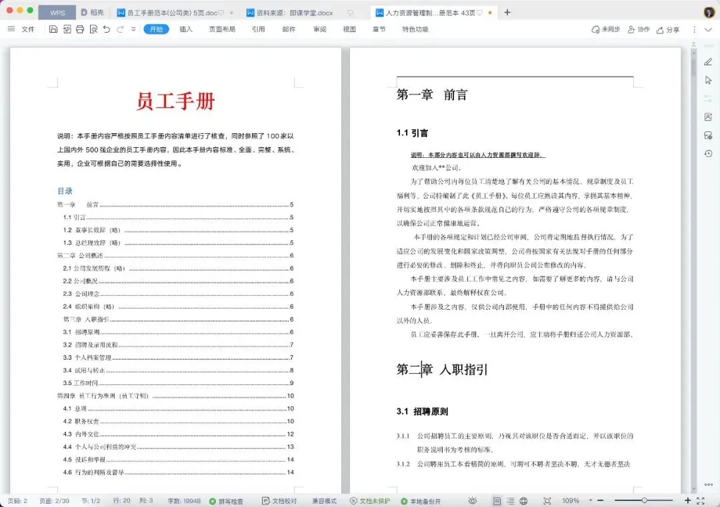Screen dimensions: 720x507
Task: Click the heading 第一章 前言
Action: [431, 95]
